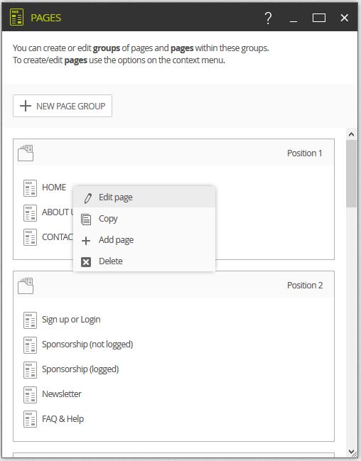The width and height of the screenshot is (361, 461).
Task: Click the Sign up or Login page icon
Action: pos(30,320)
